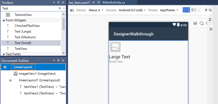Image resolution: width=218 pixels, height=104 pixels.
Task: Select root LinearLayout in outline
Action: click(23, 67)
